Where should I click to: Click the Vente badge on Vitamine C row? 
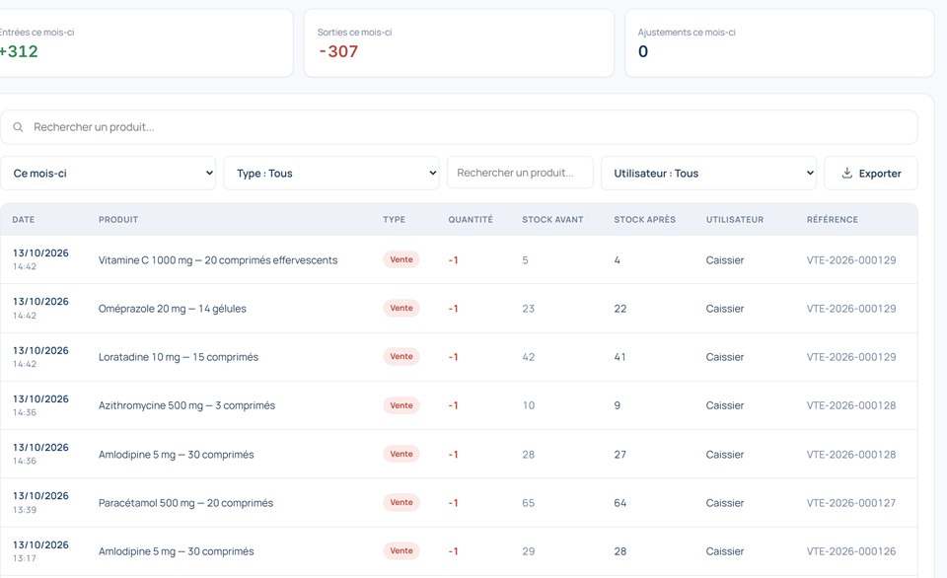pyautogui.click(x=401, y=259)
